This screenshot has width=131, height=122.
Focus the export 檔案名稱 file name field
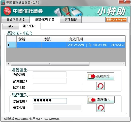[57, 88]
